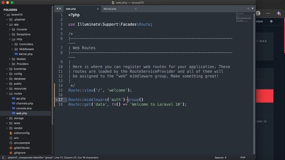The image size is (285, 160).
Task: Close the Kernel.php tab
Action: (x=135, y=9)
